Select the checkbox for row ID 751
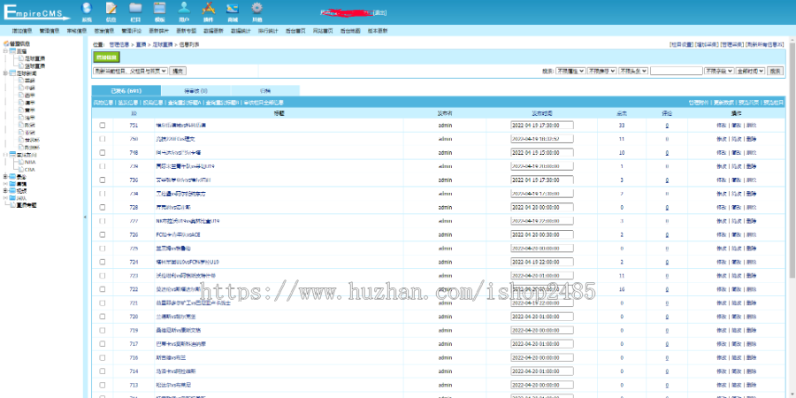 tap(103, 125)
